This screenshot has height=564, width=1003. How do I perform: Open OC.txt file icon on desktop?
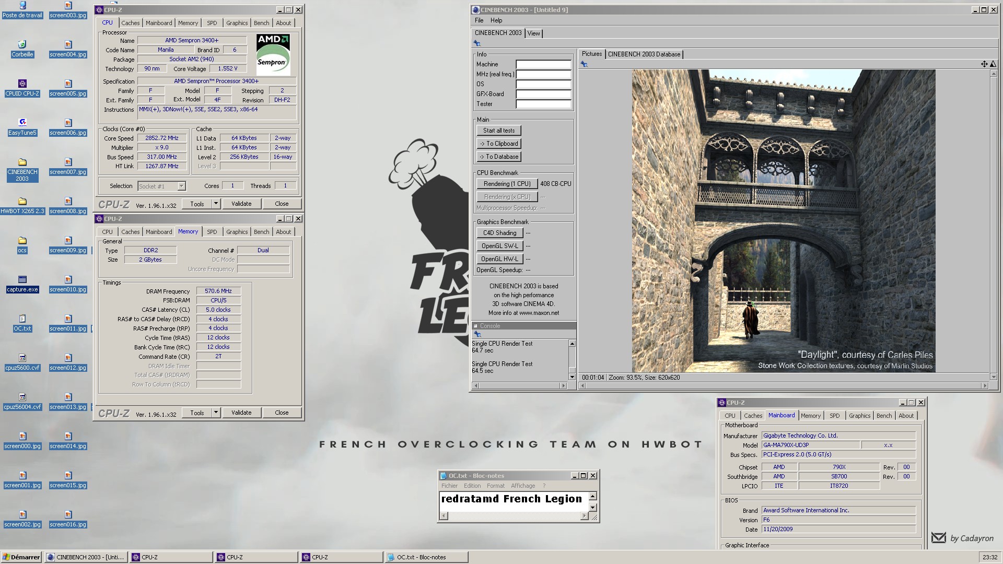tap(22, 323)
